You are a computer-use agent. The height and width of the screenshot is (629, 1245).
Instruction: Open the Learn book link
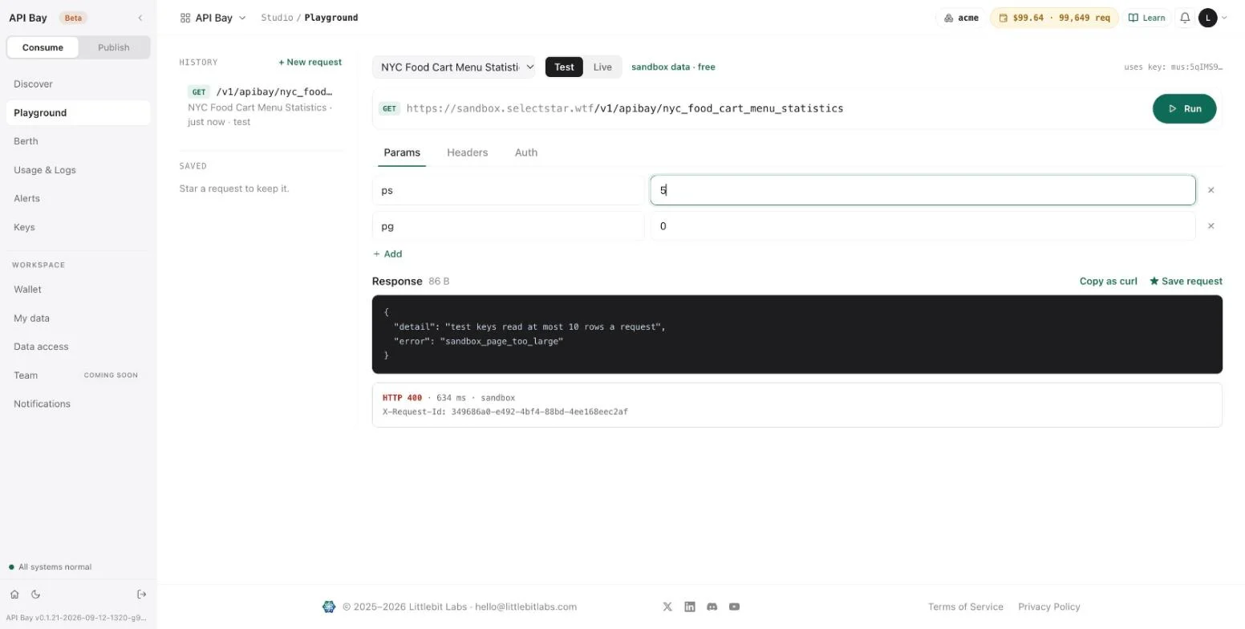click(1147, 18)
